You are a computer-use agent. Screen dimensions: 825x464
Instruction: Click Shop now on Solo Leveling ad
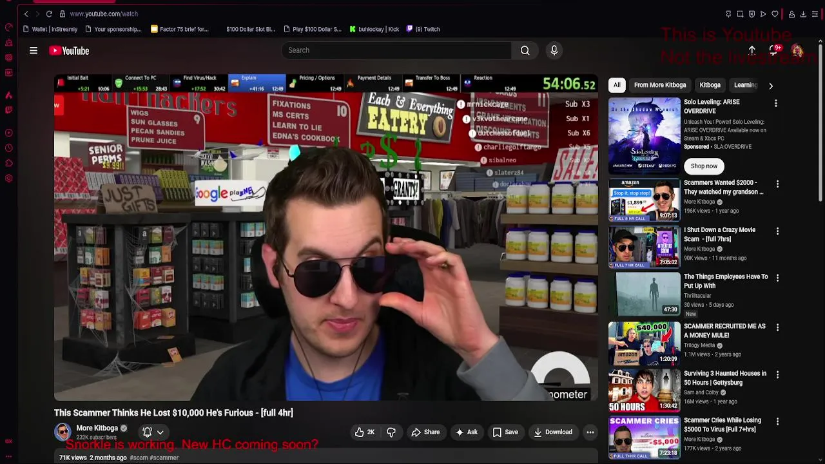point(704,166)
